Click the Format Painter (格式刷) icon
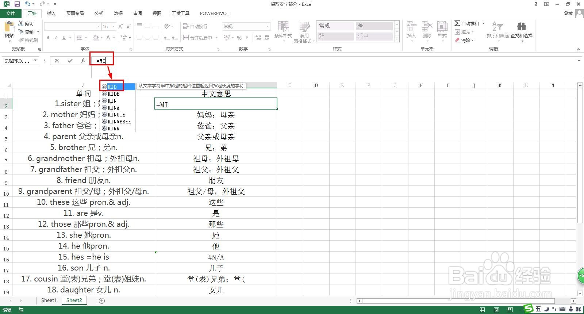 pyautogui.click(x=21, y=40)
